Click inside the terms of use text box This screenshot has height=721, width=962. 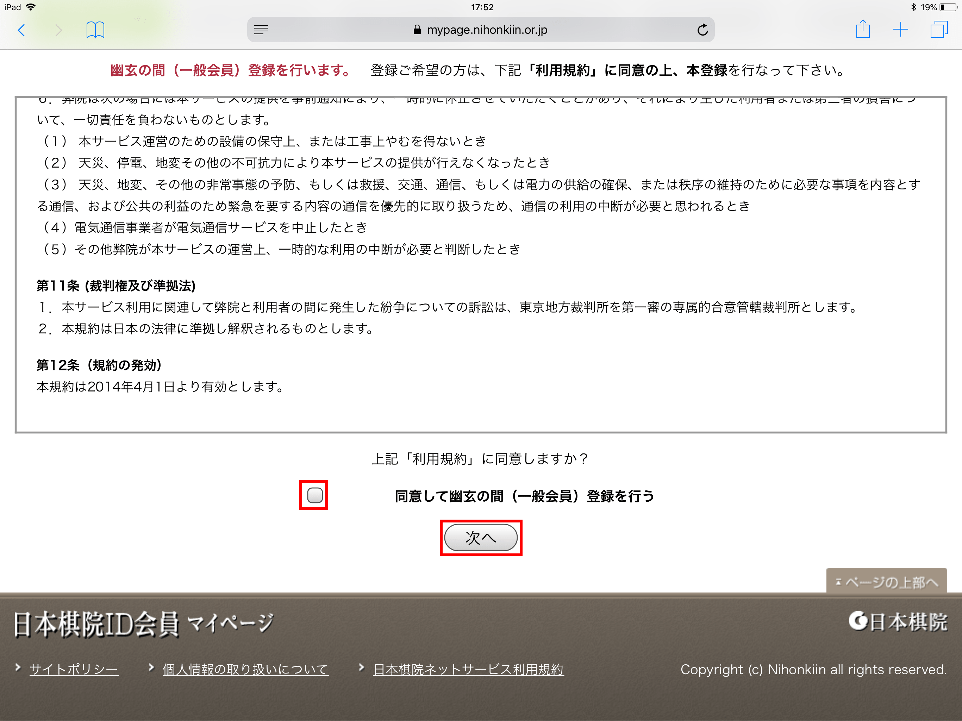[x=481, y=265]
